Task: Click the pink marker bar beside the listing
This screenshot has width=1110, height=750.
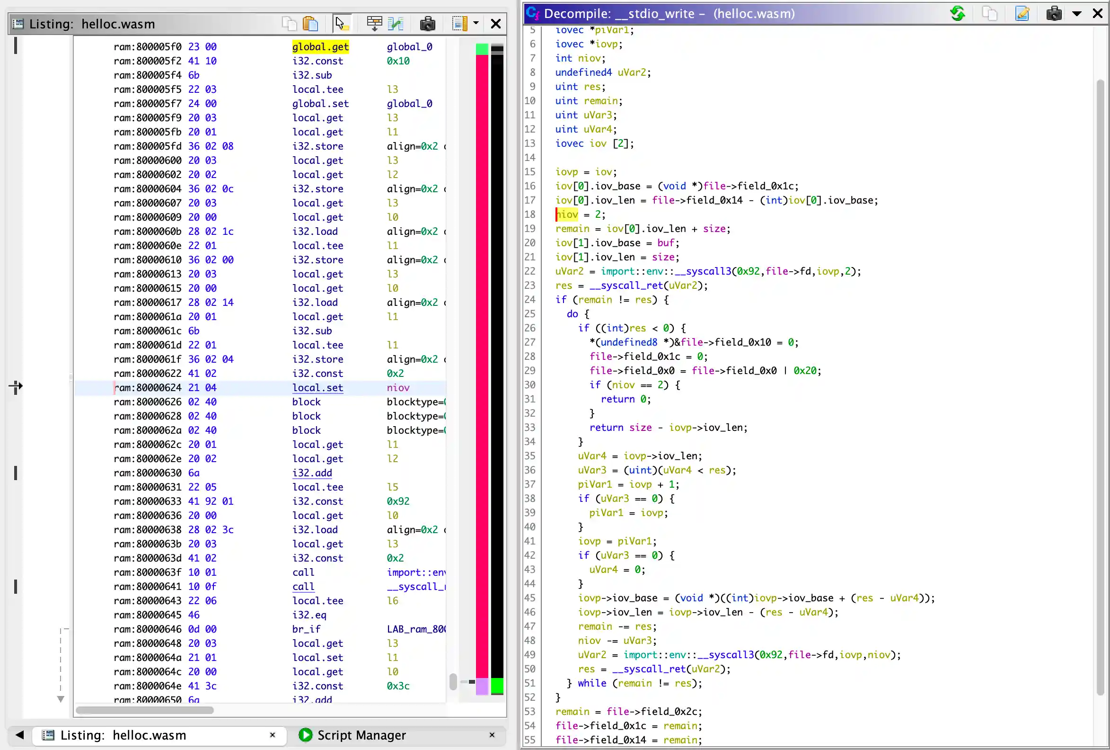Action: click(x=482, y=335)
